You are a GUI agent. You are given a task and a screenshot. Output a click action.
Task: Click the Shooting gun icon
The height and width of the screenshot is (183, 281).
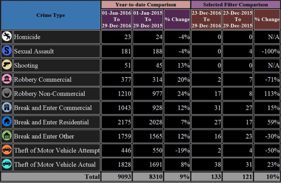6,65
